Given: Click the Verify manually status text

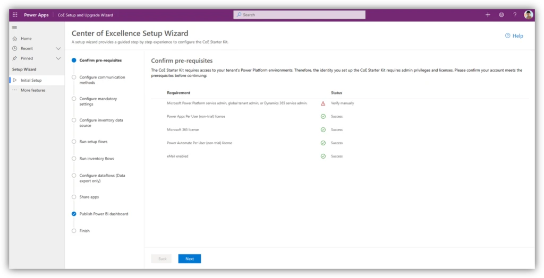Looking at the screenshot, I should click(x=343, y=103).
